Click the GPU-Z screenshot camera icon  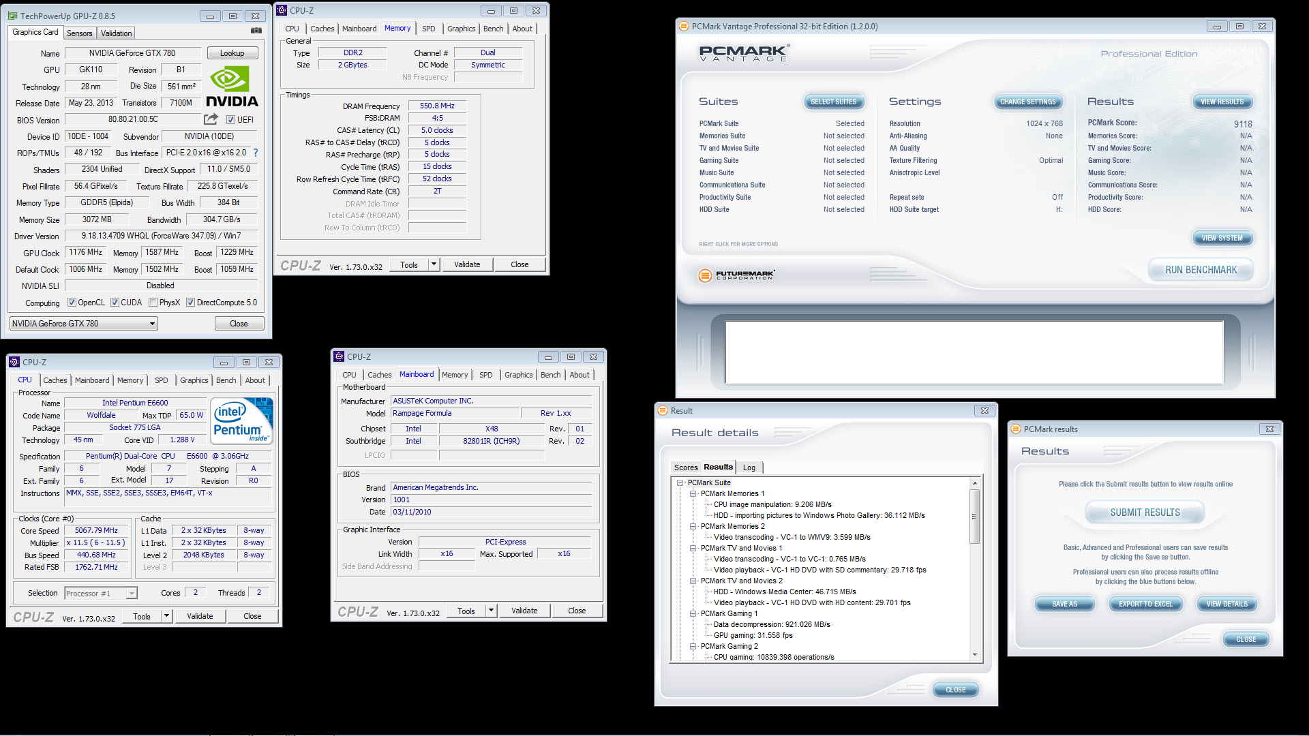(x=256, y=31)
